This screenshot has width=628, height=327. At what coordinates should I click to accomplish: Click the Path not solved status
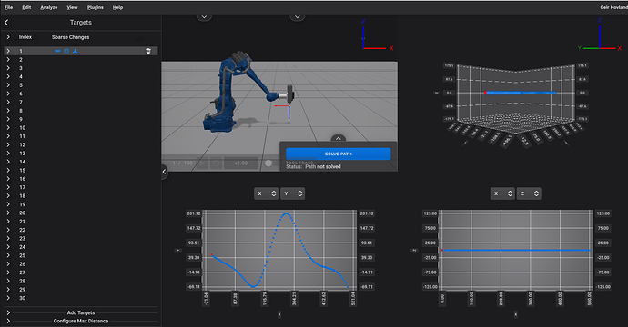(x=323, y=167)
